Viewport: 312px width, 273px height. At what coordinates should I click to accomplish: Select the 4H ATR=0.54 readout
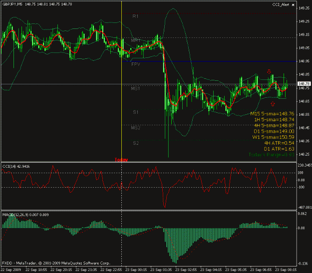pos(279,143)
